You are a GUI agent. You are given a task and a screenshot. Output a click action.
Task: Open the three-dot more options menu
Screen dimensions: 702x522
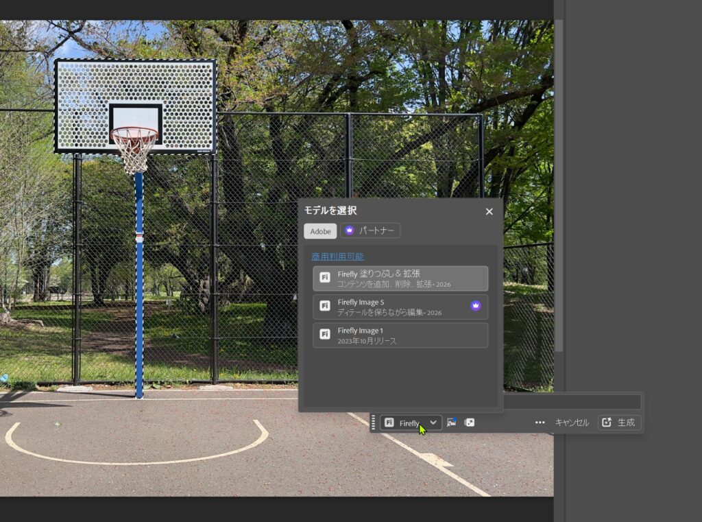tap(540, 423)
